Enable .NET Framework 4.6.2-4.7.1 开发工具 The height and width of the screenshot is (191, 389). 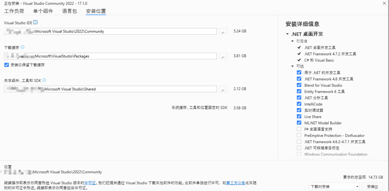coord(299,142)
